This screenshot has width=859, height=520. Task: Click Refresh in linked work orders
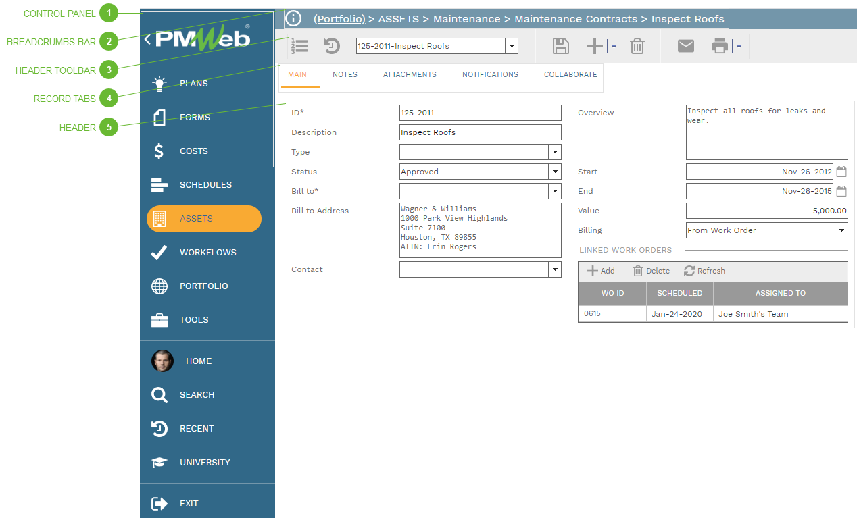coord(704,271)
